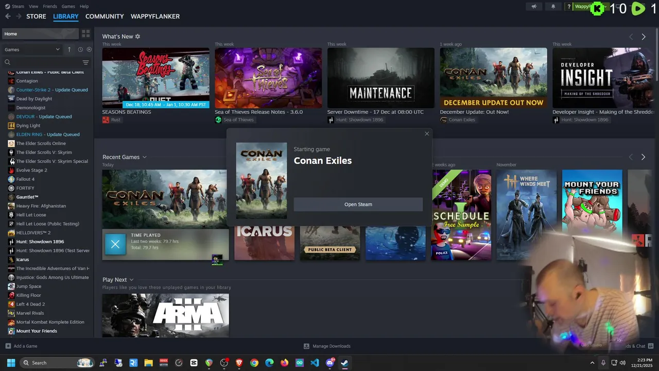Viewport: 659px width, 371px height.
Task: Open Microsoft Edge from the taskbar
Action: pyautogui.click(x=269, y=363)
